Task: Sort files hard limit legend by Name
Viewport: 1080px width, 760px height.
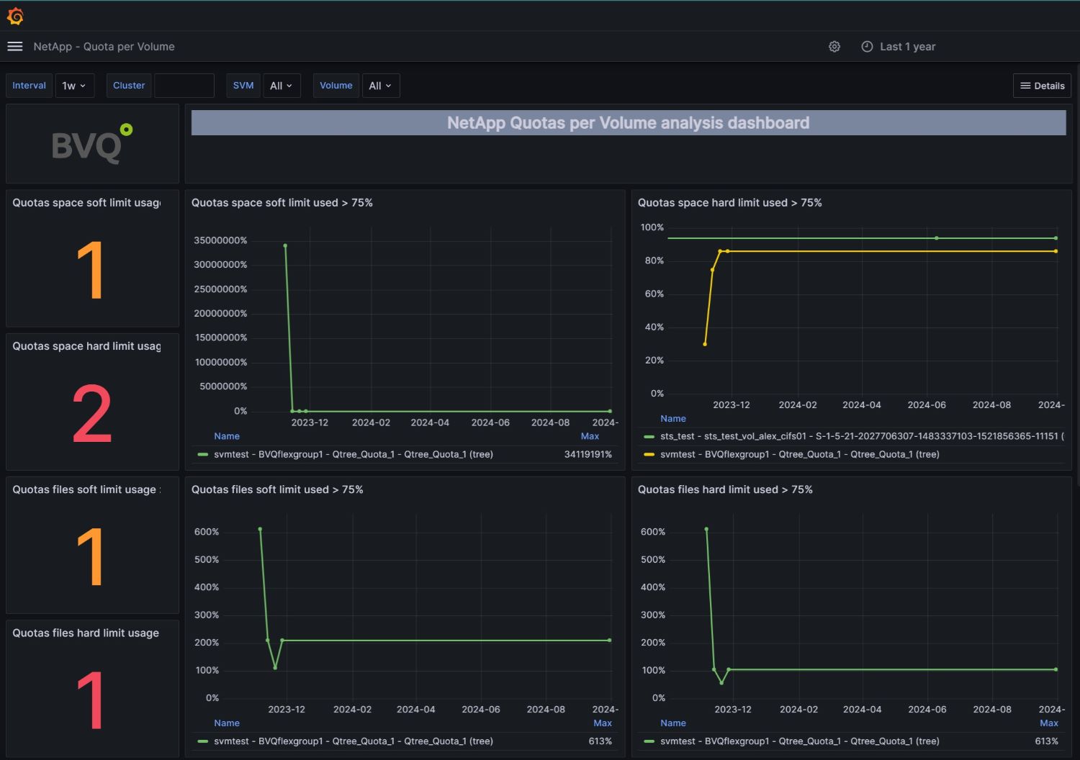Action: tap(672, 723)
